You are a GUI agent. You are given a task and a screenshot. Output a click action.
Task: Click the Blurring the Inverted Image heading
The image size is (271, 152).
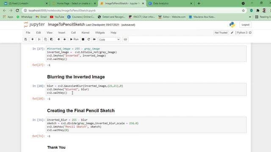click(x=76, y=77)
